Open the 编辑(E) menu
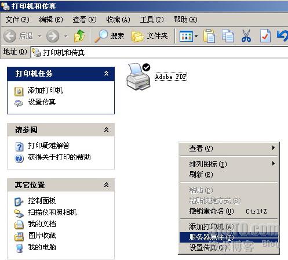Viewport: 288px width, 260px height. coord(51,20)
